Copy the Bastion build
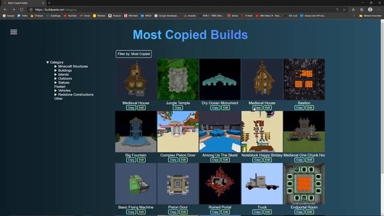 (x=299, y=108)
